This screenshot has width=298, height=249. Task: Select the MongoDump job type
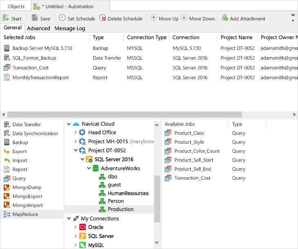coord(27,187)
